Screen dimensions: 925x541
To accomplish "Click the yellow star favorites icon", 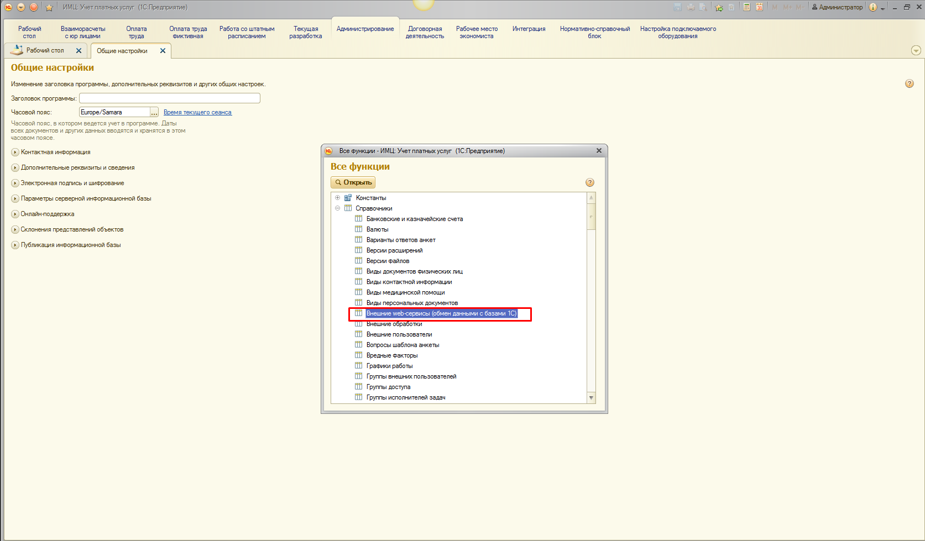I will pos(49,7).
